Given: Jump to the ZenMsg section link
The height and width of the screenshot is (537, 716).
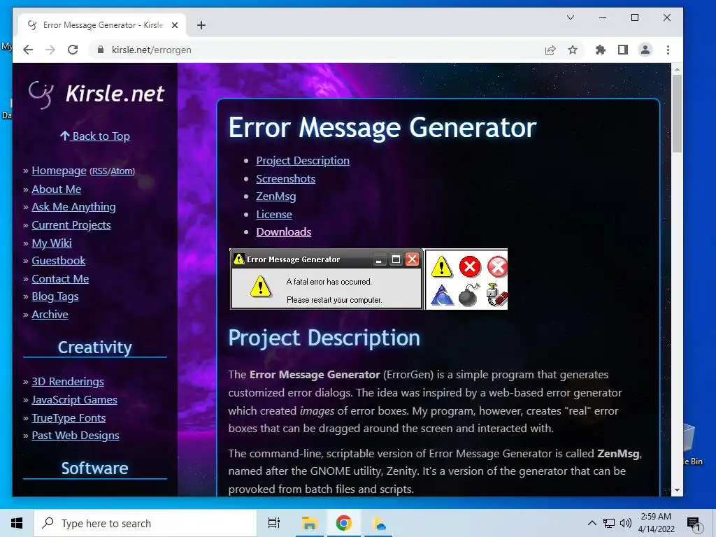Looking at the screenshot, I should tap(275, 196).
